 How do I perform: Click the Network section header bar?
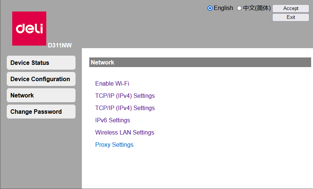(200, 62)
